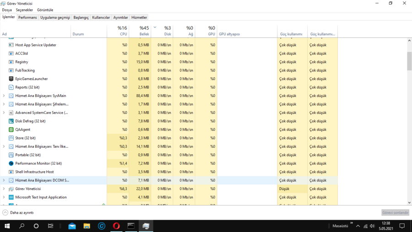Expand the Advanced SystemCare Service row

point(4,113)
